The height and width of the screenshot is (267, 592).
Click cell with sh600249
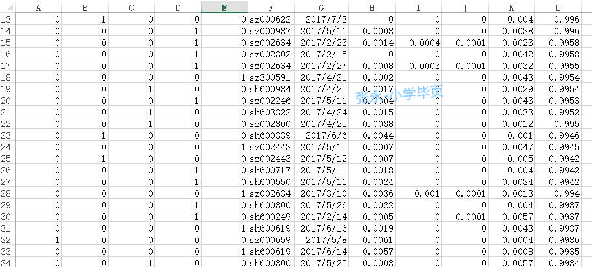[271, 217]
